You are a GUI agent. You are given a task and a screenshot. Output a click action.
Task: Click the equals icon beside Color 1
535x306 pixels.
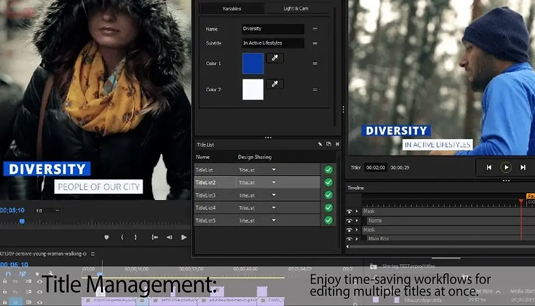coord(315,63)
